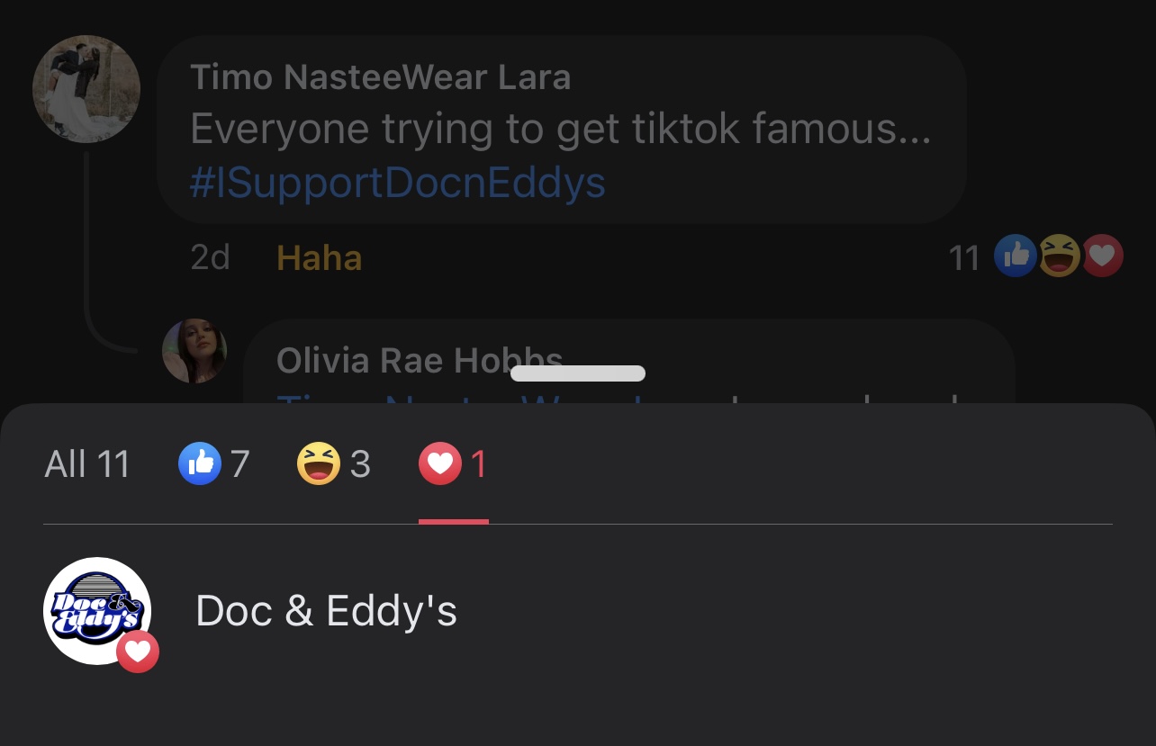The image size is (1156, 746).
Task: Tap the Haha reaction button under the comment
Action: [x=319, y=258]
